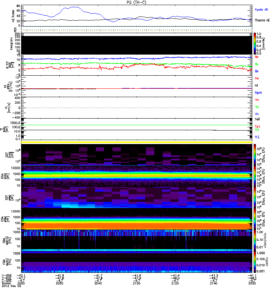
Task: Click the date label 2012 Dec 02
Action: 12,286
